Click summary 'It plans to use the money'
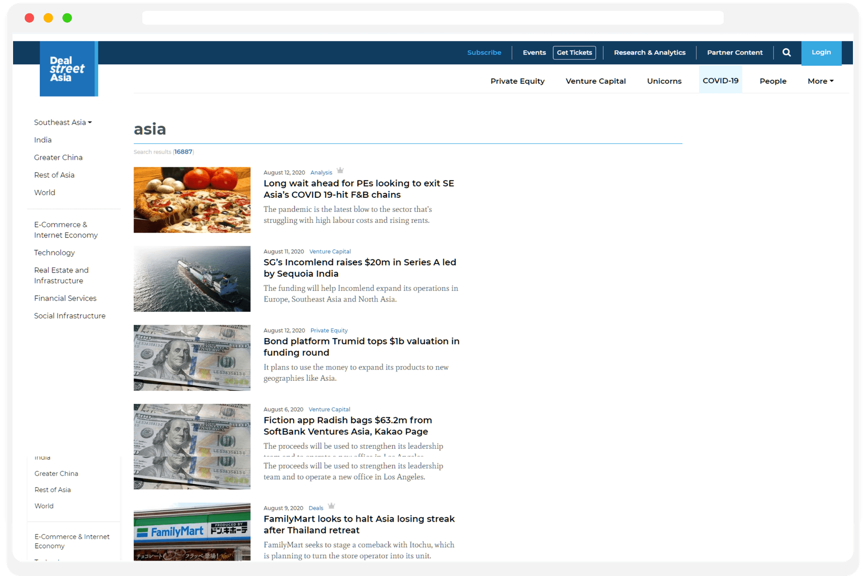 click(x=356, y=372)
